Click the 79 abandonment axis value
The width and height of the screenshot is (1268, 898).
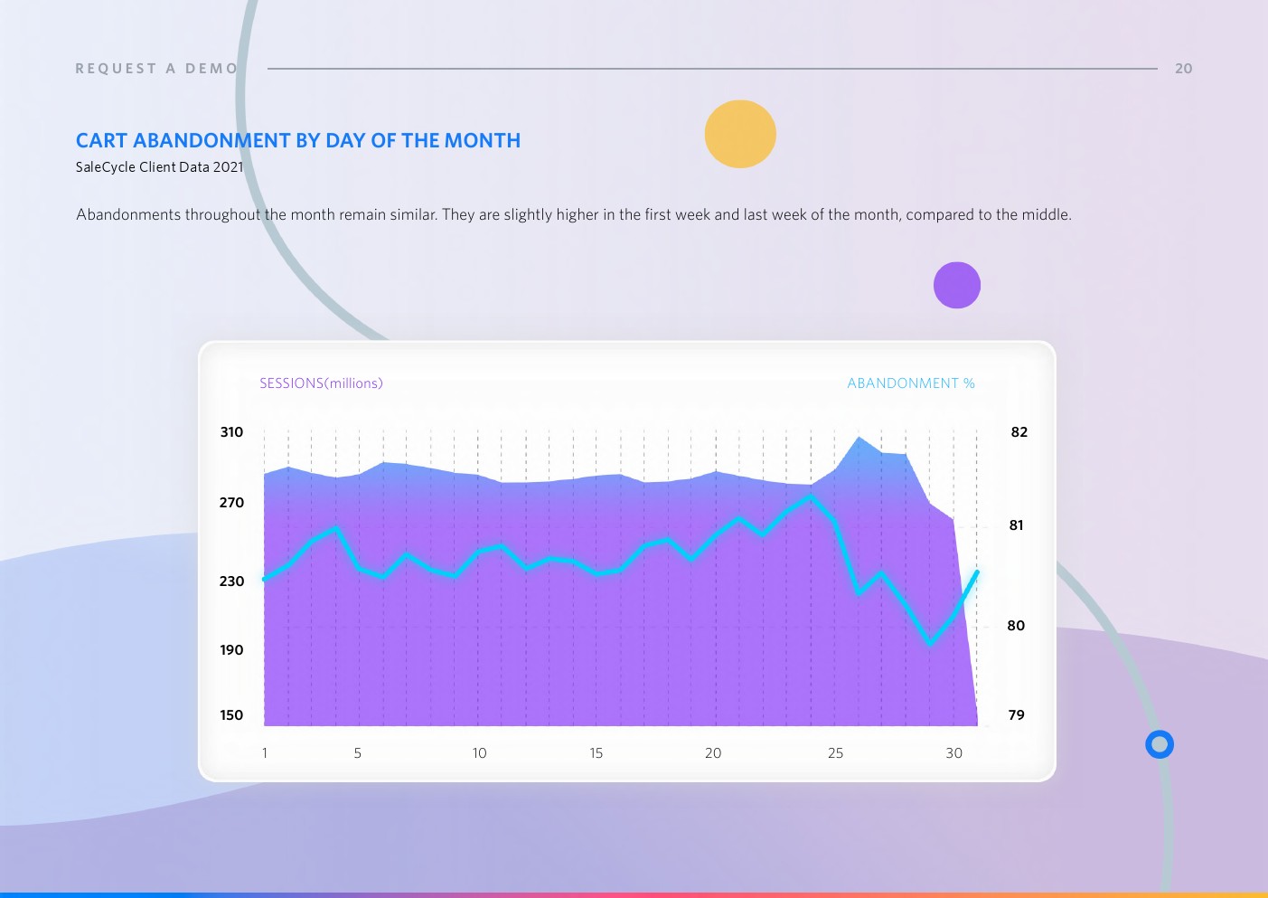coord(1016,715)
